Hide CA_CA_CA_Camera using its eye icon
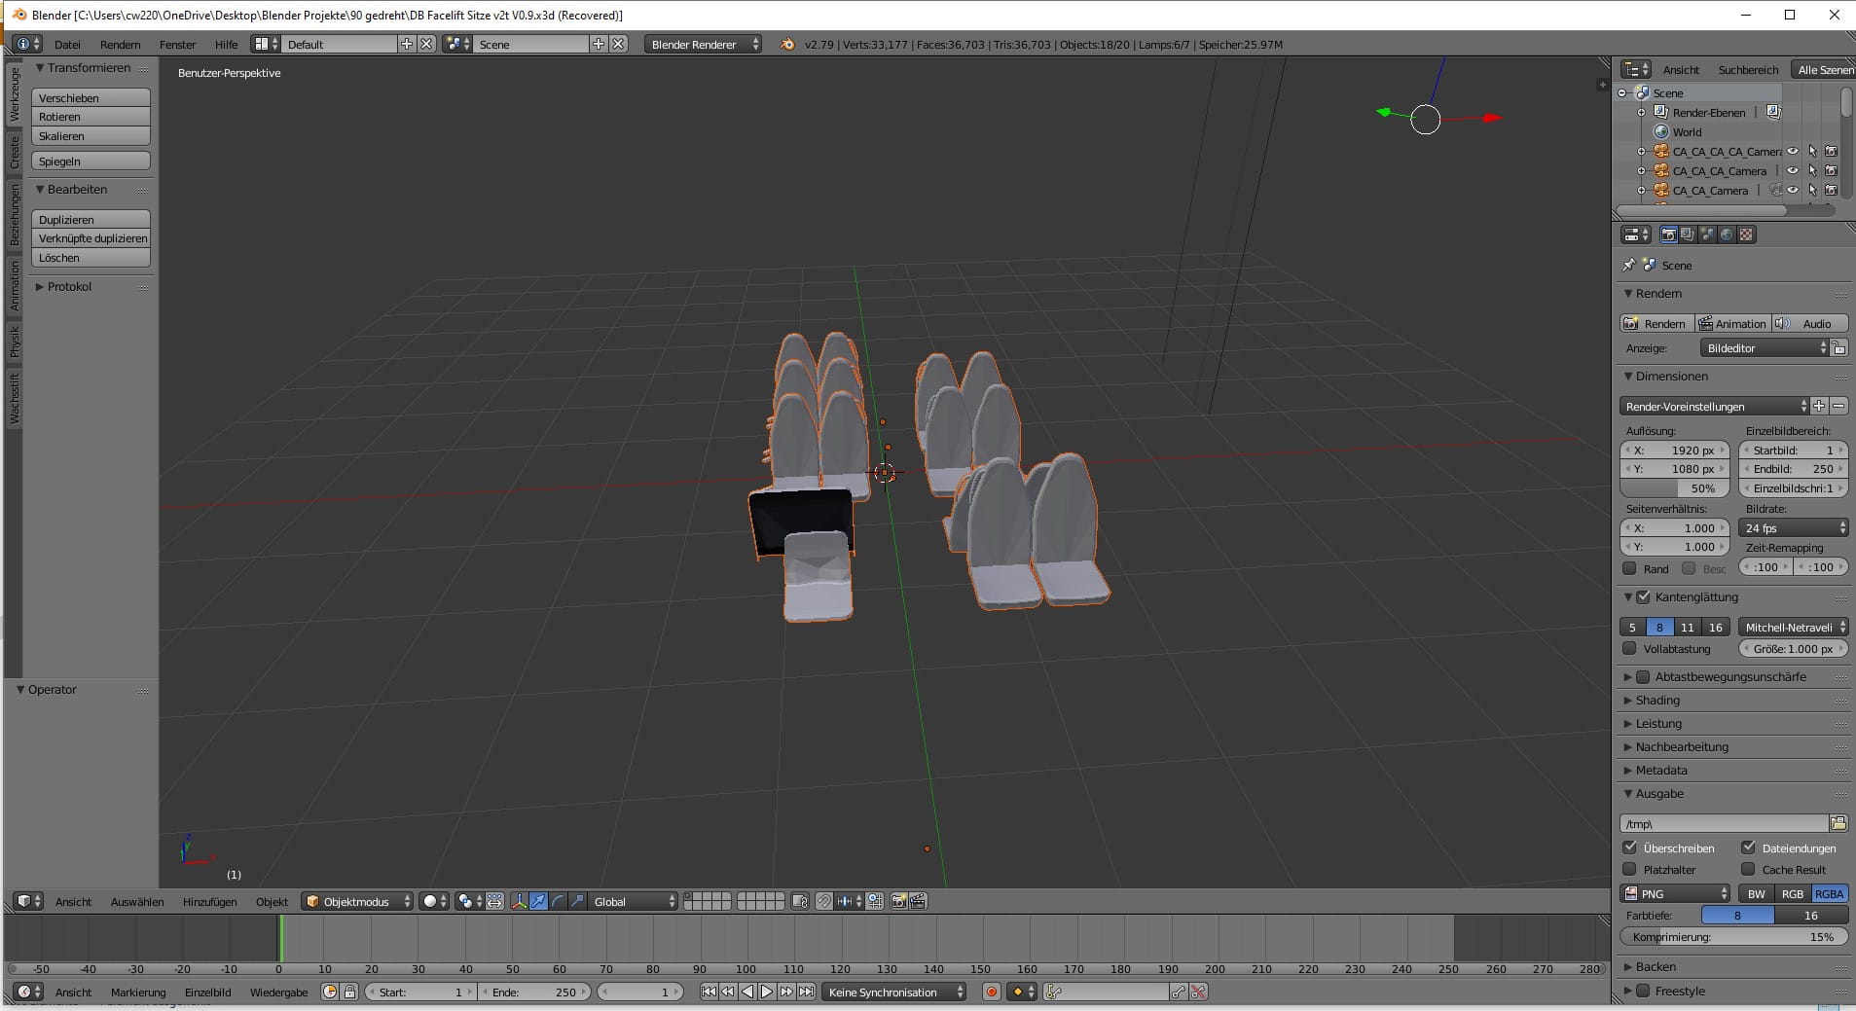 coord(1792,170)
